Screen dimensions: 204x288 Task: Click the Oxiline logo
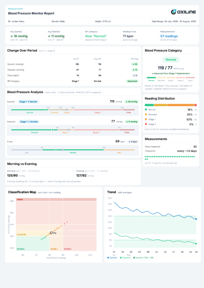click(x=183, y=12)
